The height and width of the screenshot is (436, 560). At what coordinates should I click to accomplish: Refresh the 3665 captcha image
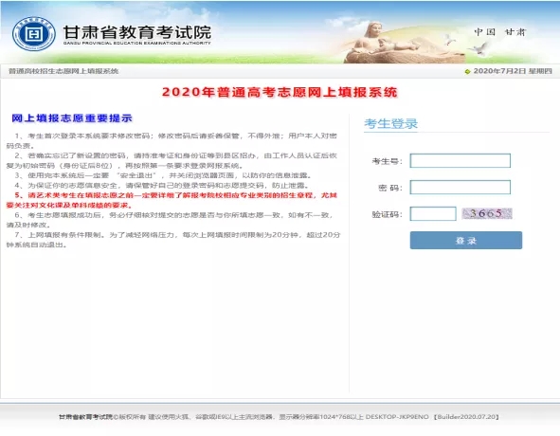pos(487,213)
